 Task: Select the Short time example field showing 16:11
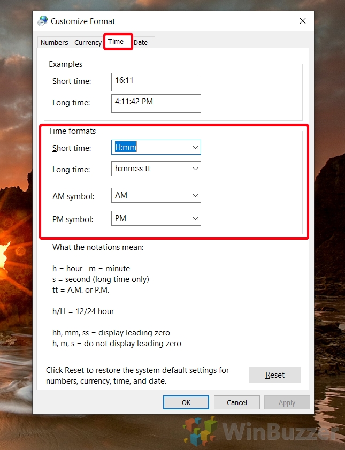coord(155,82)
